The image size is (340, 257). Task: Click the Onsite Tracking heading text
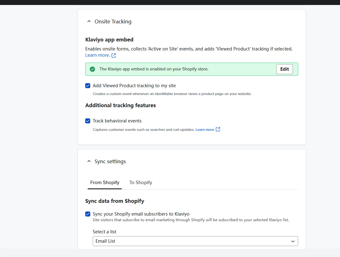(113, 21)
